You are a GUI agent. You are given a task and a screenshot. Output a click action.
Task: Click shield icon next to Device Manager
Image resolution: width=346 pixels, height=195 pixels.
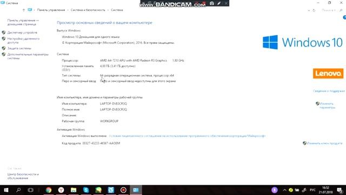click(x=4, y=32)
